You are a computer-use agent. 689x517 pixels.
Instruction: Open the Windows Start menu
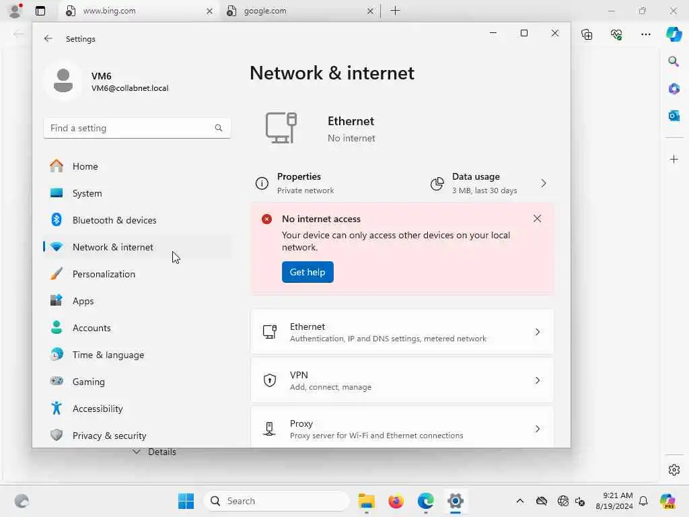[186, 501]
